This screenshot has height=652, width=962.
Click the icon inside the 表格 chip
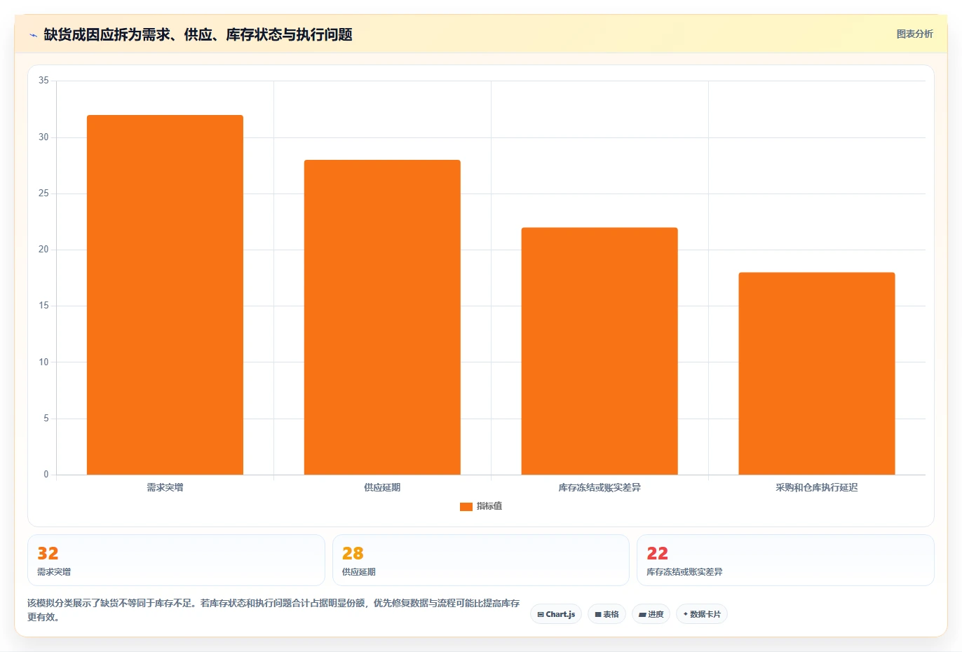[598, 614]
